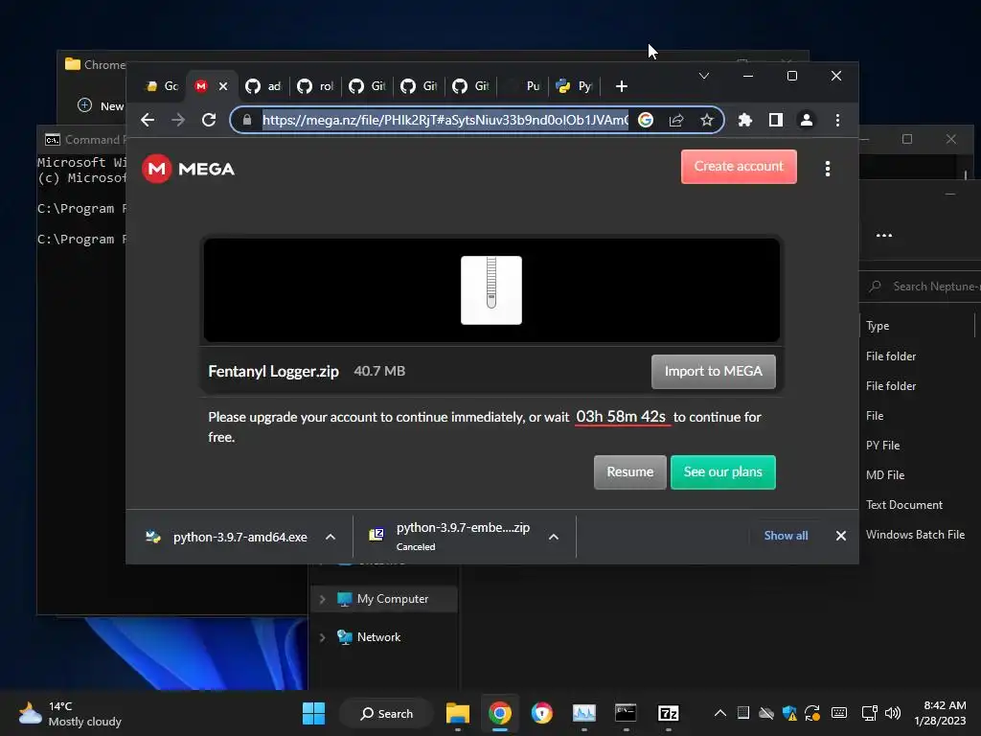Open Explorer three-dot more options
This screenshot has height=736, width=981.
pos(884,236)
